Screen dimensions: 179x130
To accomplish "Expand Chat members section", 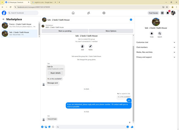I will [x=156, y=47].
